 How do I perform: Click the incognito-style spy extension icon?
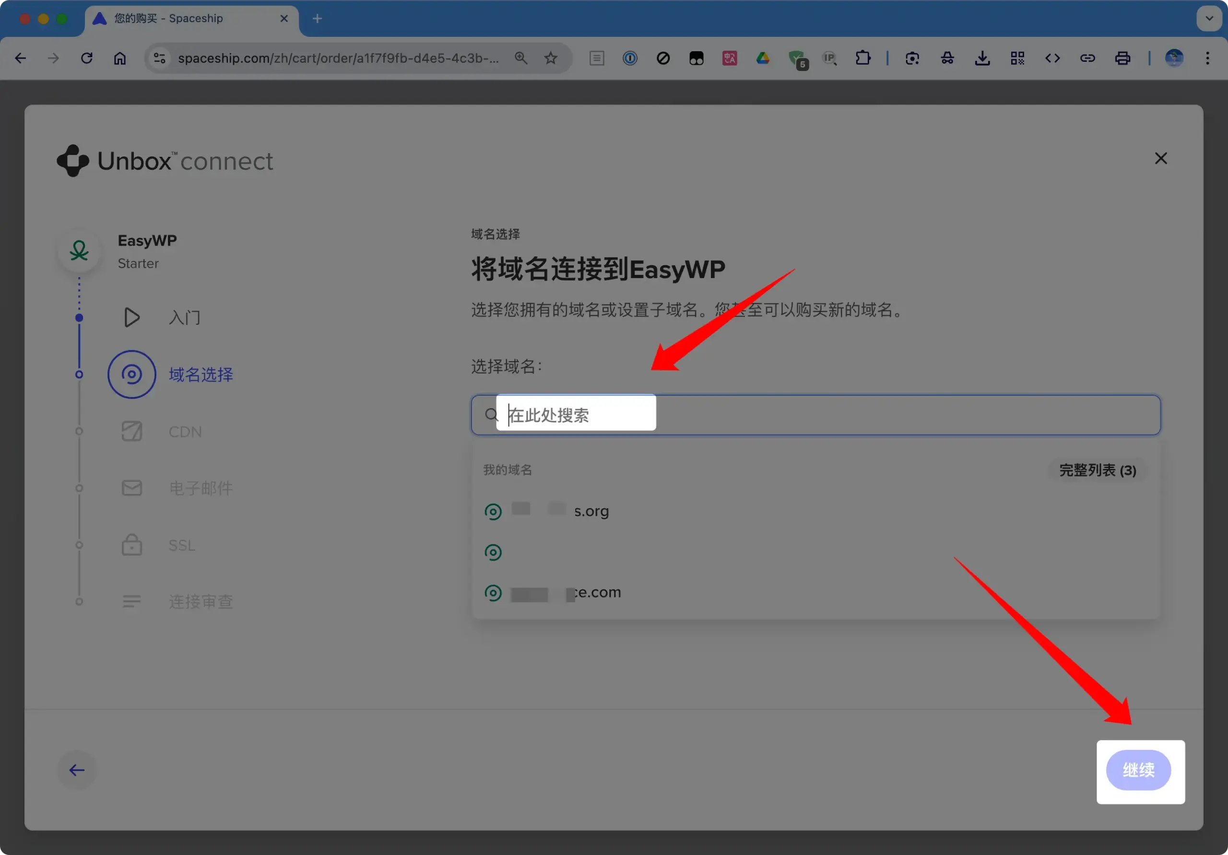click(947, 58)
